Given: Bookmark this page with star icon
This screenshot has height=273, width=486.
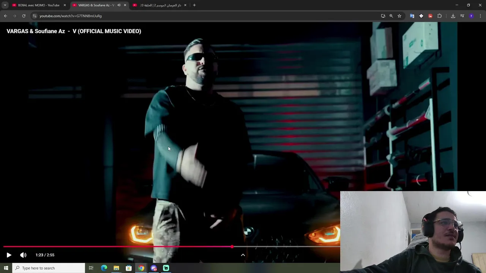Looking at the screenshot, I should point(399,16).
